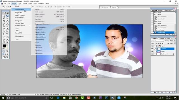Select the Clone Stamp tool
179x100 pixels.
coord(4,26)
